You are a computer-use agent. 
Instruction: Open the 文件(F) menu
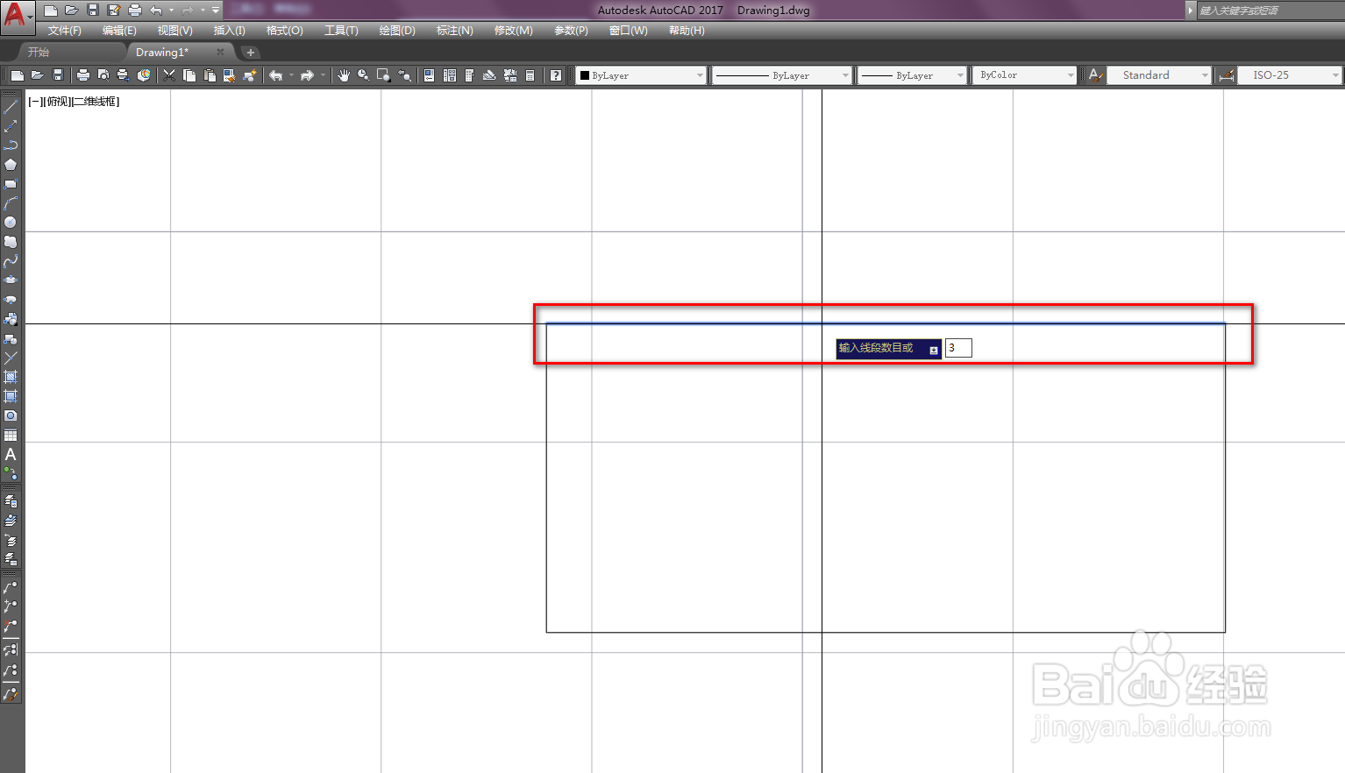click(65, 31)
